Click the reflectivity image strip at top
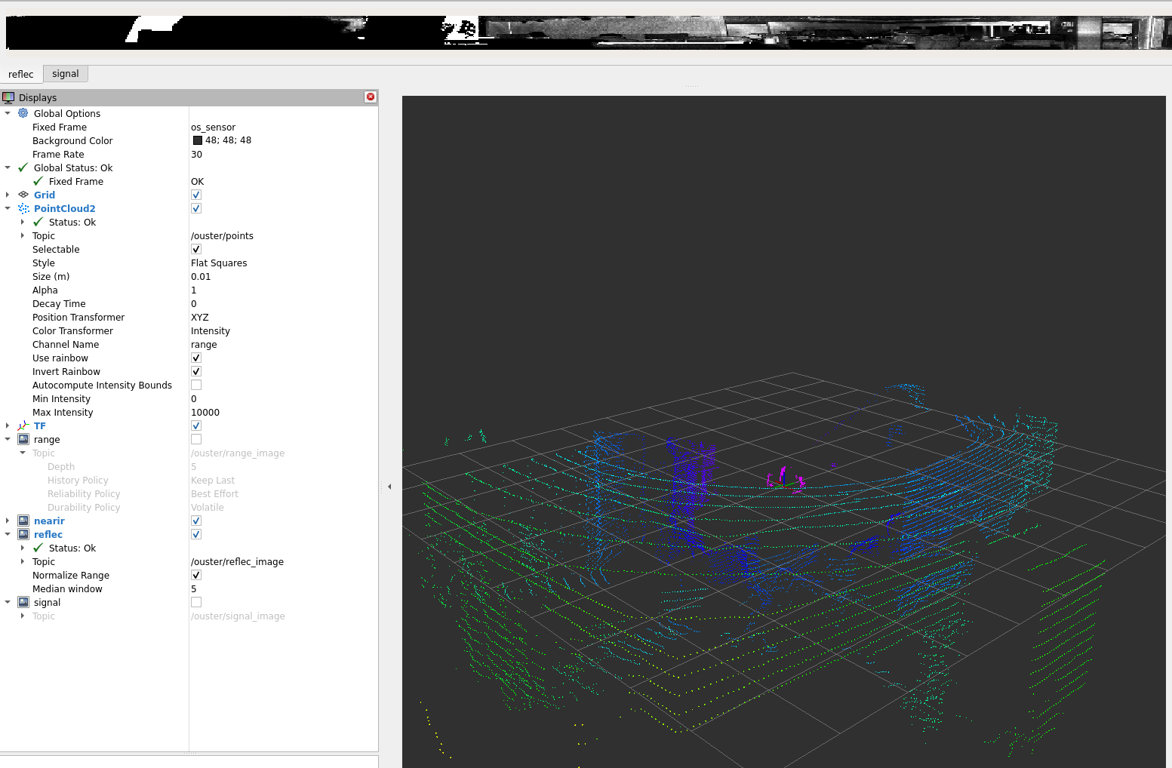 (x=589, y=33)
